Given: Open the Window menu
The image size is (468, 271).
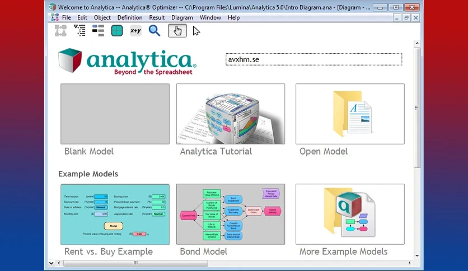Looking at the screenshot, I should [x=210, y=17].
